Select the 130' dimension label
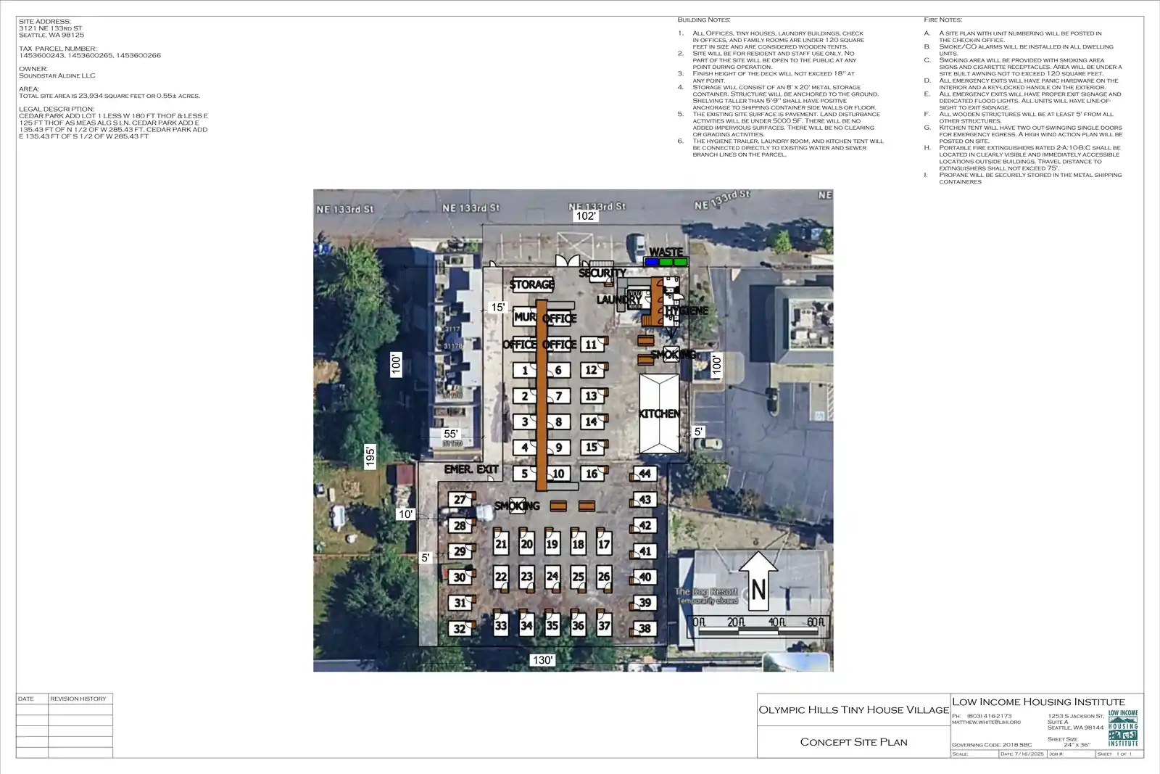Viewport: 1160px width, 774px height. tap(543, 660)
